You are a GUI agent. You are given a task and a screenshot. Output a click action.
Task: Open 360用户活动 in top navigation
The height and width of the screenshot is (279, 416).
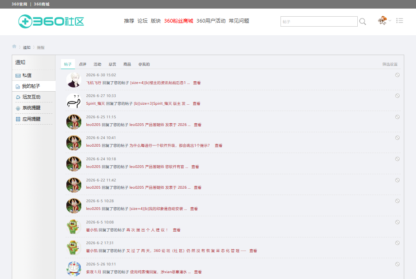(x=211, y=21)
